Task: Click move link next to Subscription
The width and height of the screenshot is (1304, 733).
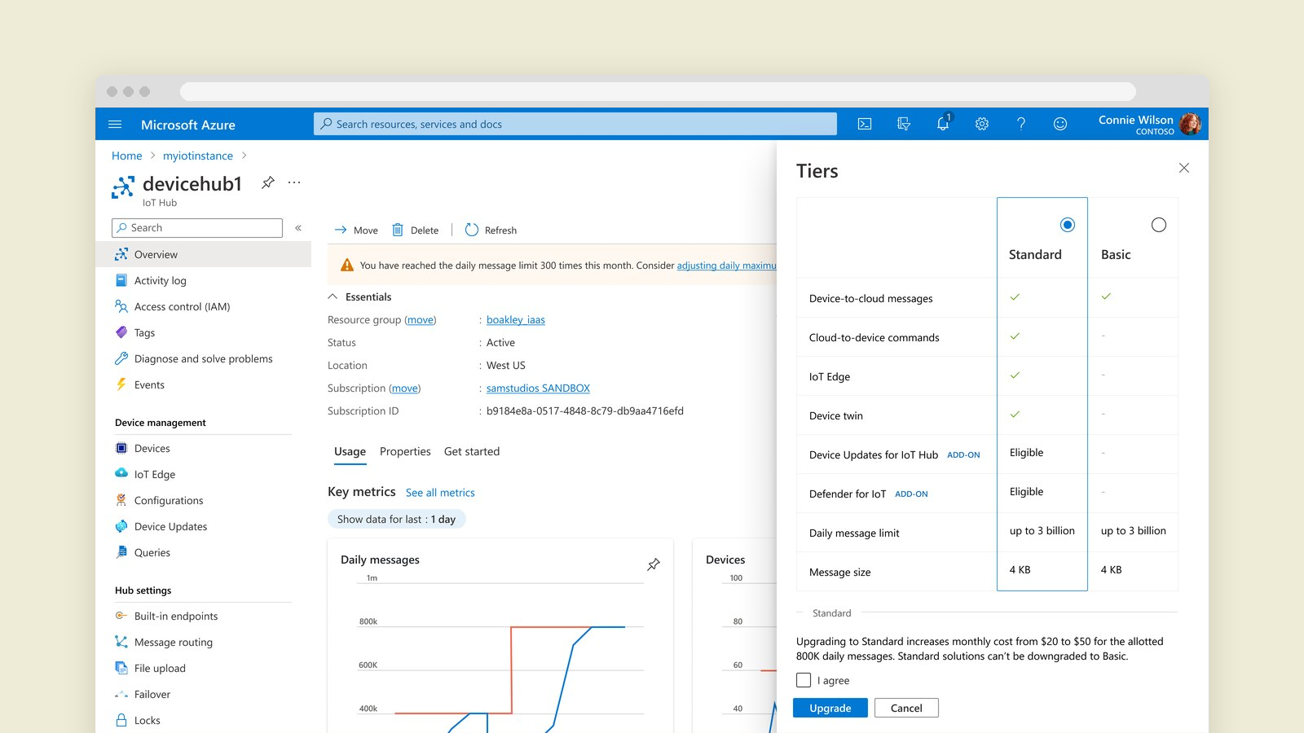Action: coord(405,388)
